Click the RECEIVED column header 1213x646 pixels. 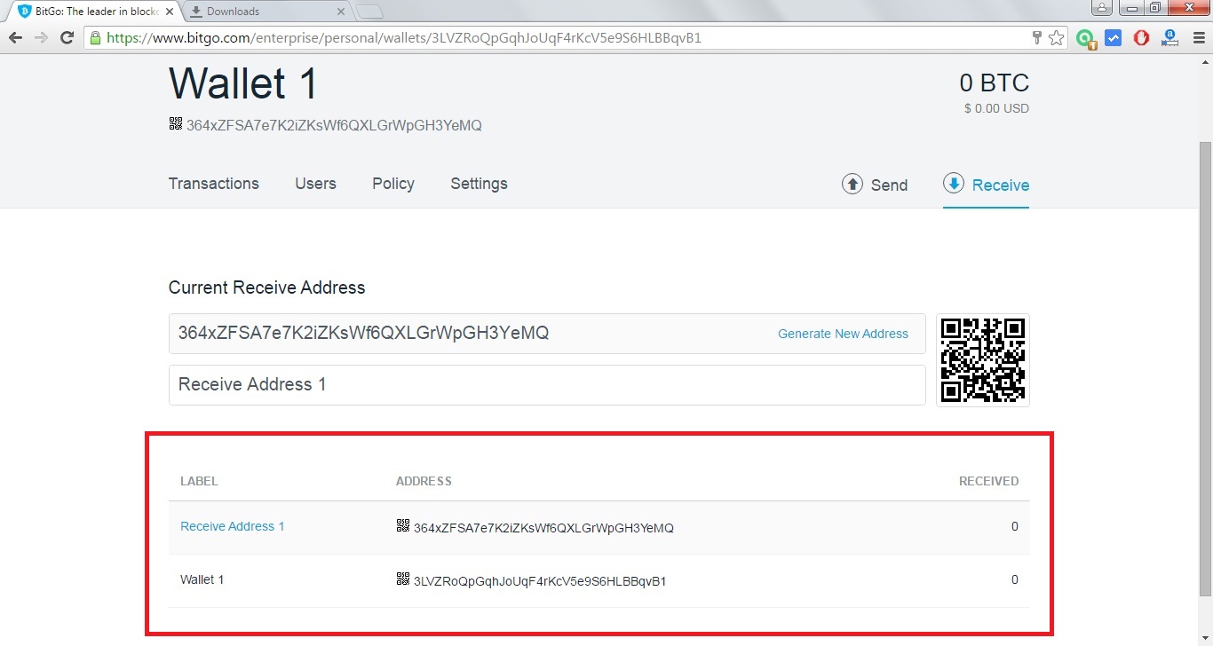pos(988,481)
